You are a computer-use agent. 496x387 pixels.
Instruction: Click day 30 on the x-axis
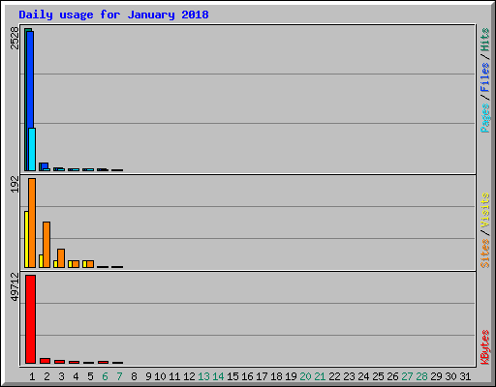coord(450,376)
